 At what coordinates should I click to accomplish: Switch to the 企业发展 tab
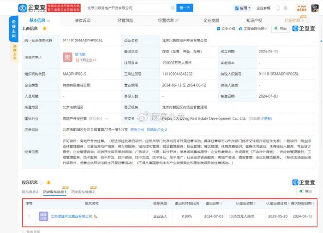[x=211, y=20]
